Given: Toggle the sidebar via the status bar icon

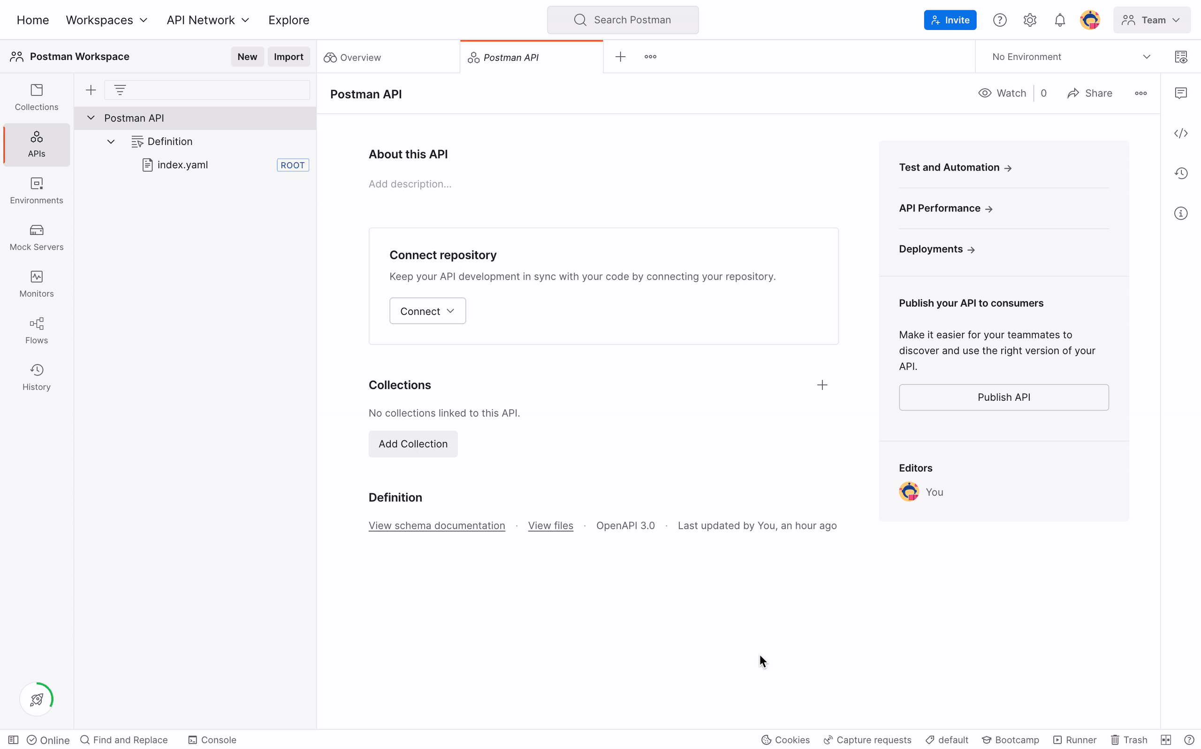Looking at the screenshot, I should click(14, 740).
